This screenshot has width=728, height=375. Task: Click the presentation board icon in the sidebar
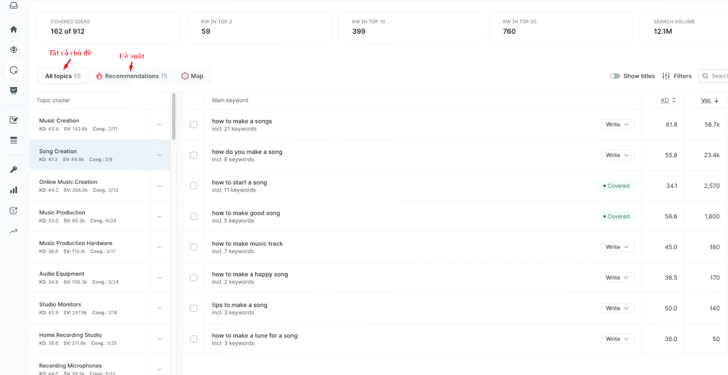pyautogui.click(x=14, y=90)
